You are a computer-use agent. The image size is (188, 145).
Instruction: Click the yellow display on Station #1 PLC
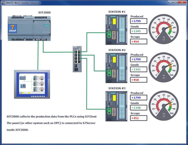(x=114, y=21)
